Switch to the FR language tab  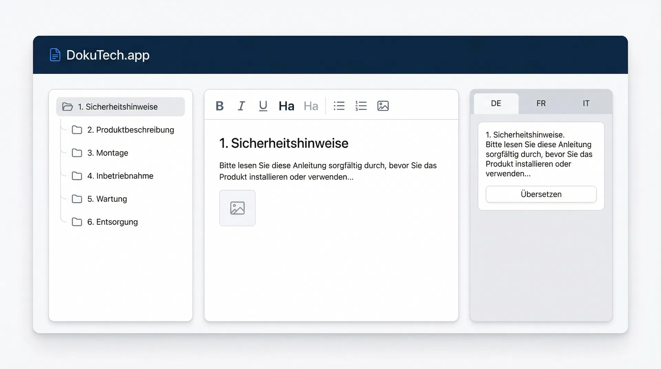[x=541, y=104]
